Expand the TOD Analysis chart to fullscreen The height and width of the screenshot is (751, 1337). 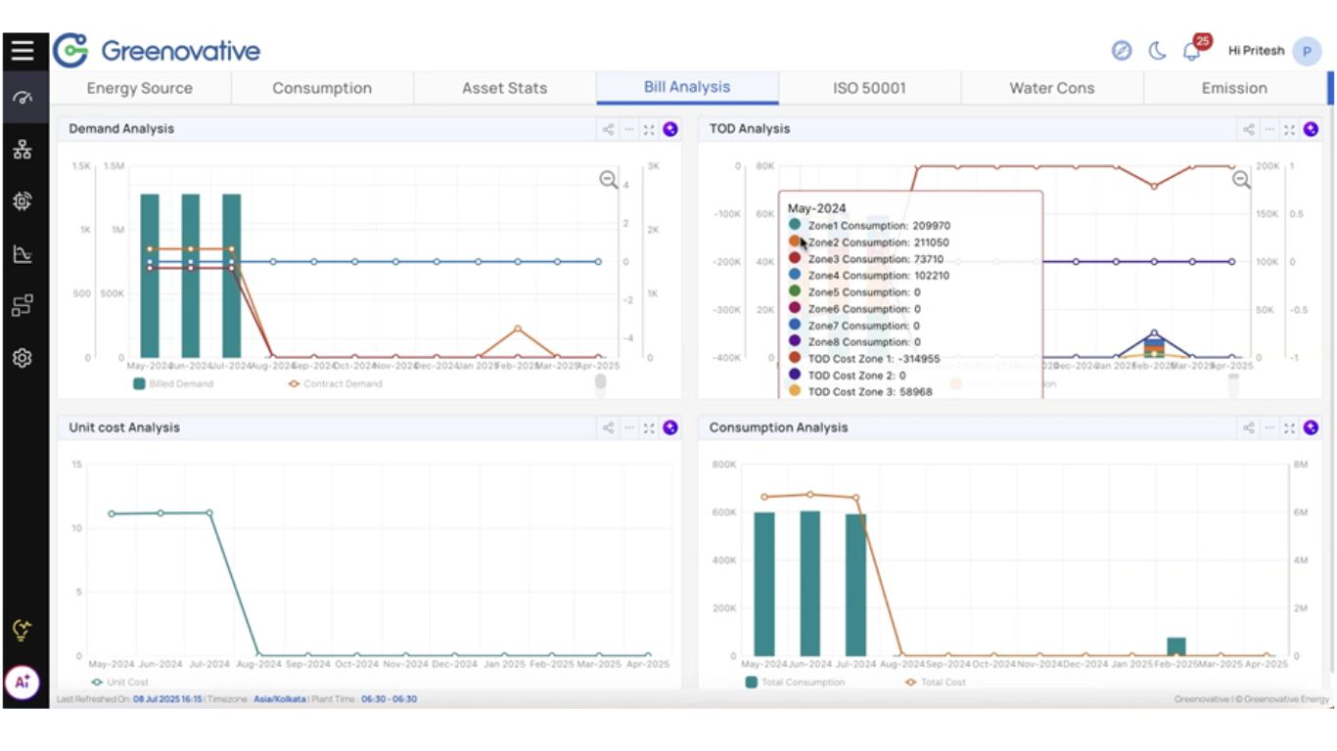pyautogui.click(x=1289, y=129)
